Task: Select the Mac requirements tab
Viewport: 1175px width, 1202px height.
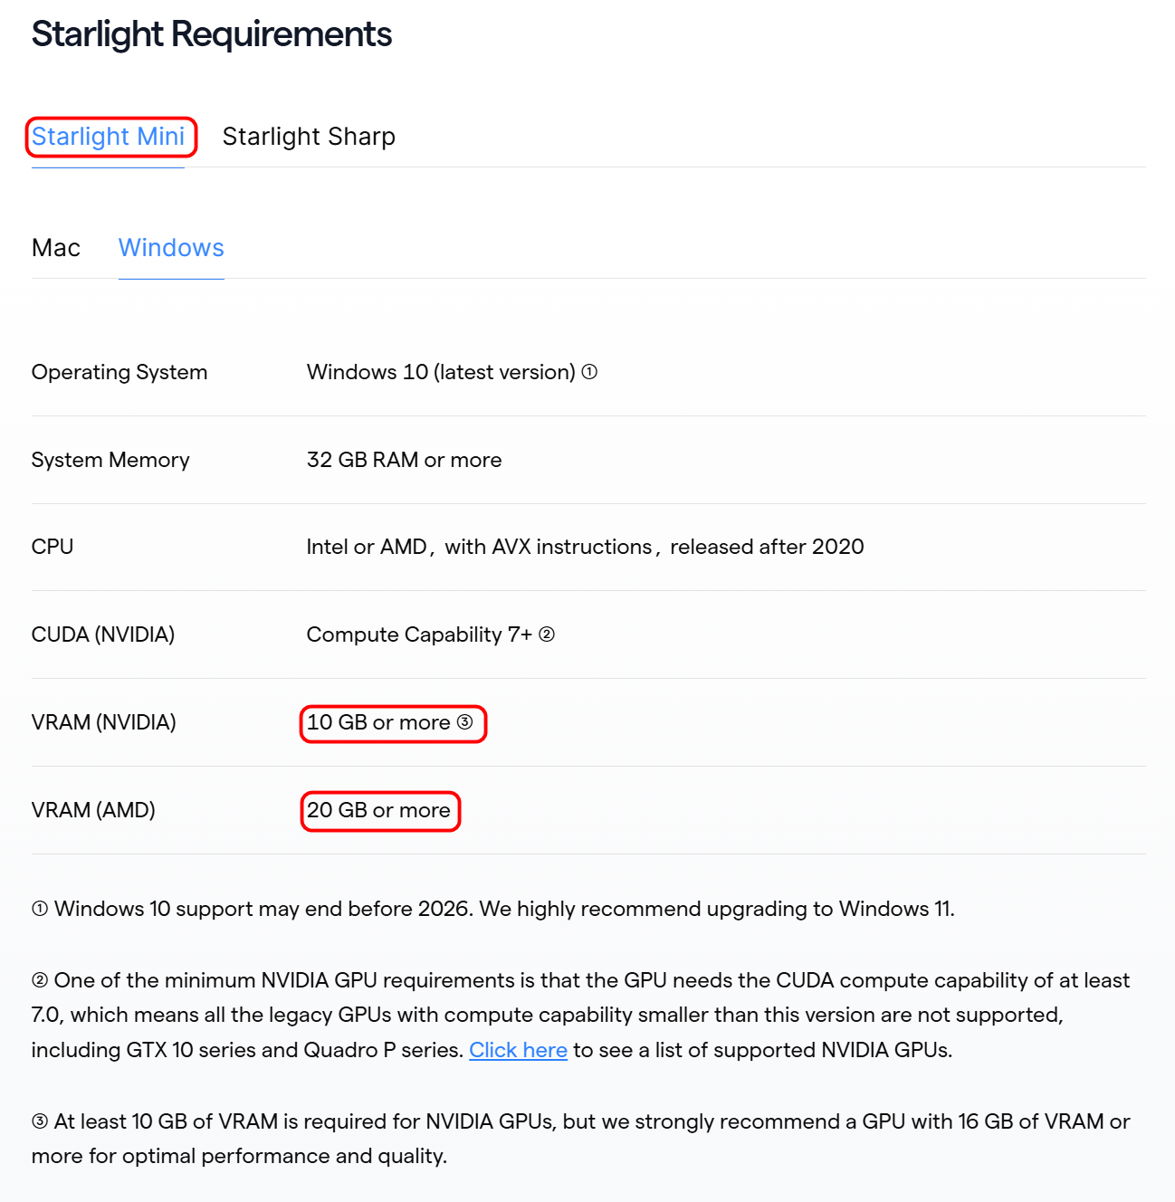Action: 56,248
